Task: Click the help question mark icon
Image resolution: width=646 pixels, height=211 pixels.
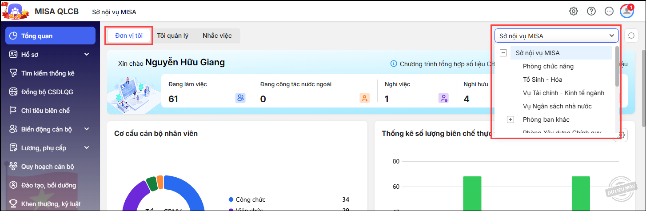Action: (591, 11)
